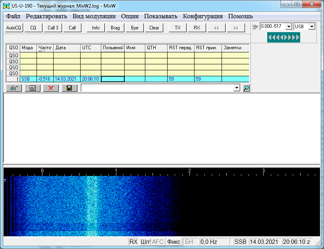Open the binoculars log search icon

coord(14,88)
